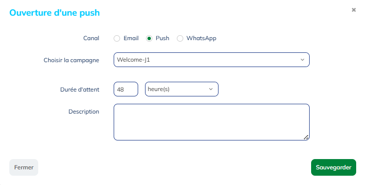
Task: Click the WhatsApp channel label text
Action: [x=201, y=38]
